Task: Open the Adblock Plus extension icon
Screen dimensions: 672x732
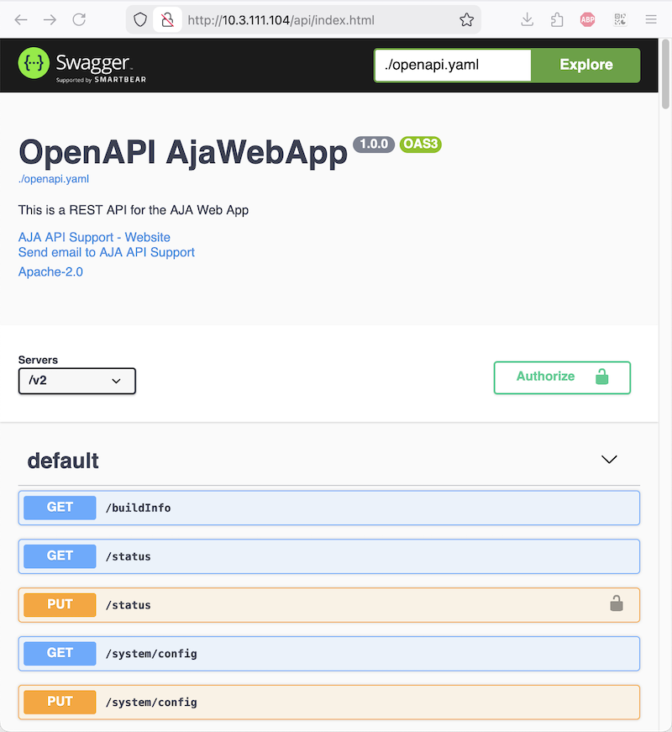Action: click(x=587, y=20)
